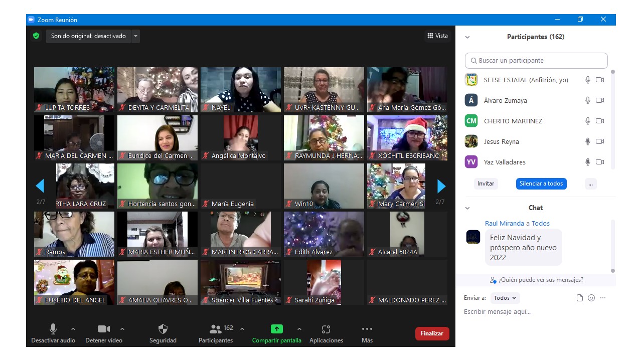Open participants more options ellipsis button
Viewport: 642px width, 361px height.
[x=591, y=184]
